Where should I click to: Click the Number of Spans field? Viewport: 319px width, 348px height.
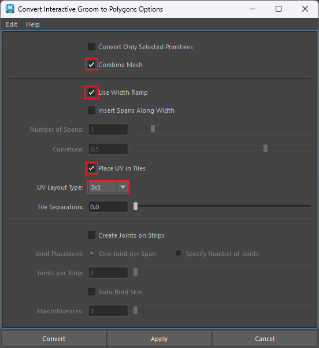coord(108,129)
